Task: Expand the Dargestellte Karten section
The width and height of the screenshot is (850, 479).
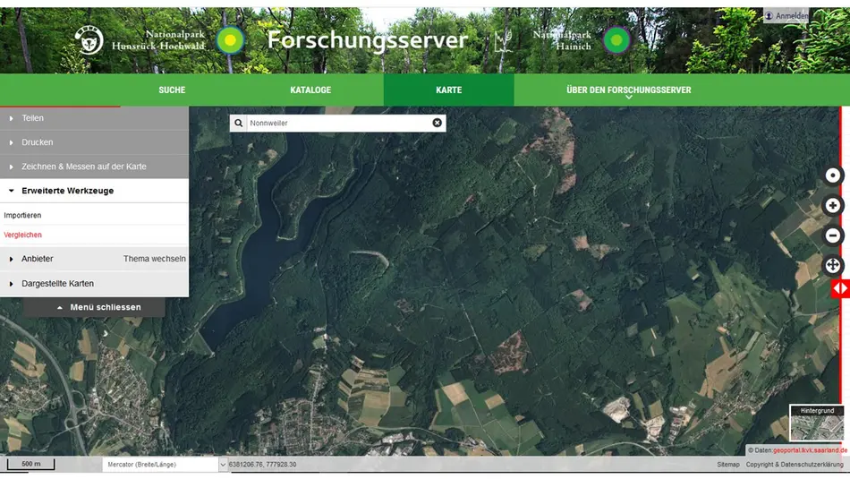Action: pyautogui.click(x=94, y=284)
